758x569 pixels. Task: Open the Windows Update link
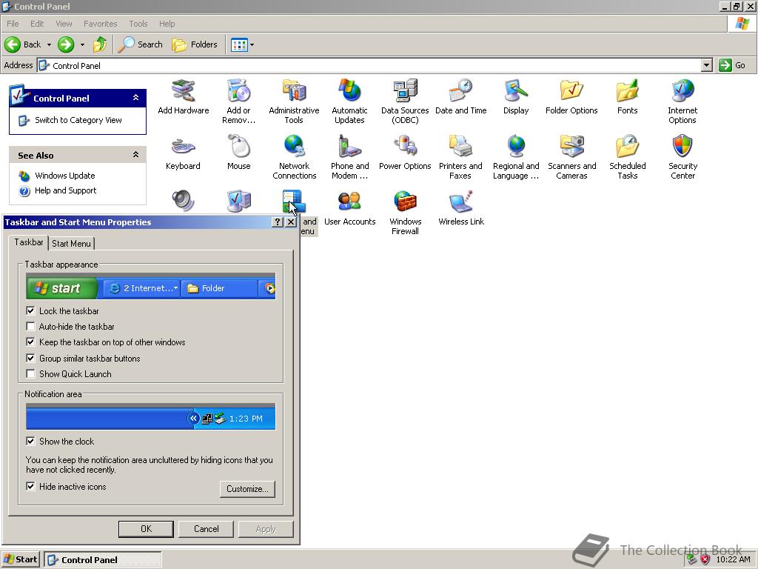tap(65, 176)
